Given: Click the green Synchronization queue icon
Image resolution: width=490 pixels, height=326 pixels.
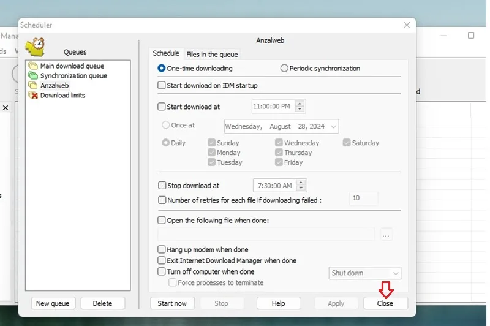Looking at the screenshot, I should [33, 75].
